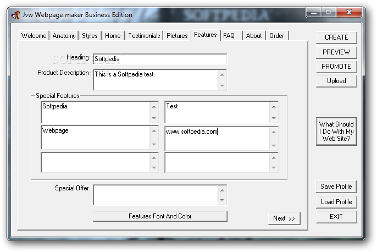
Task: Switch to the Welcome tab
Action: 34,36
